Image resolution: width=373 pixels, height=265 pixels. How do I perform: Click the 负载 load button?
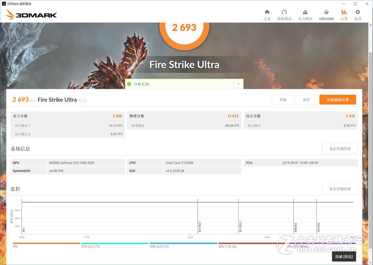pyautogui.click(x=283, y=100)
